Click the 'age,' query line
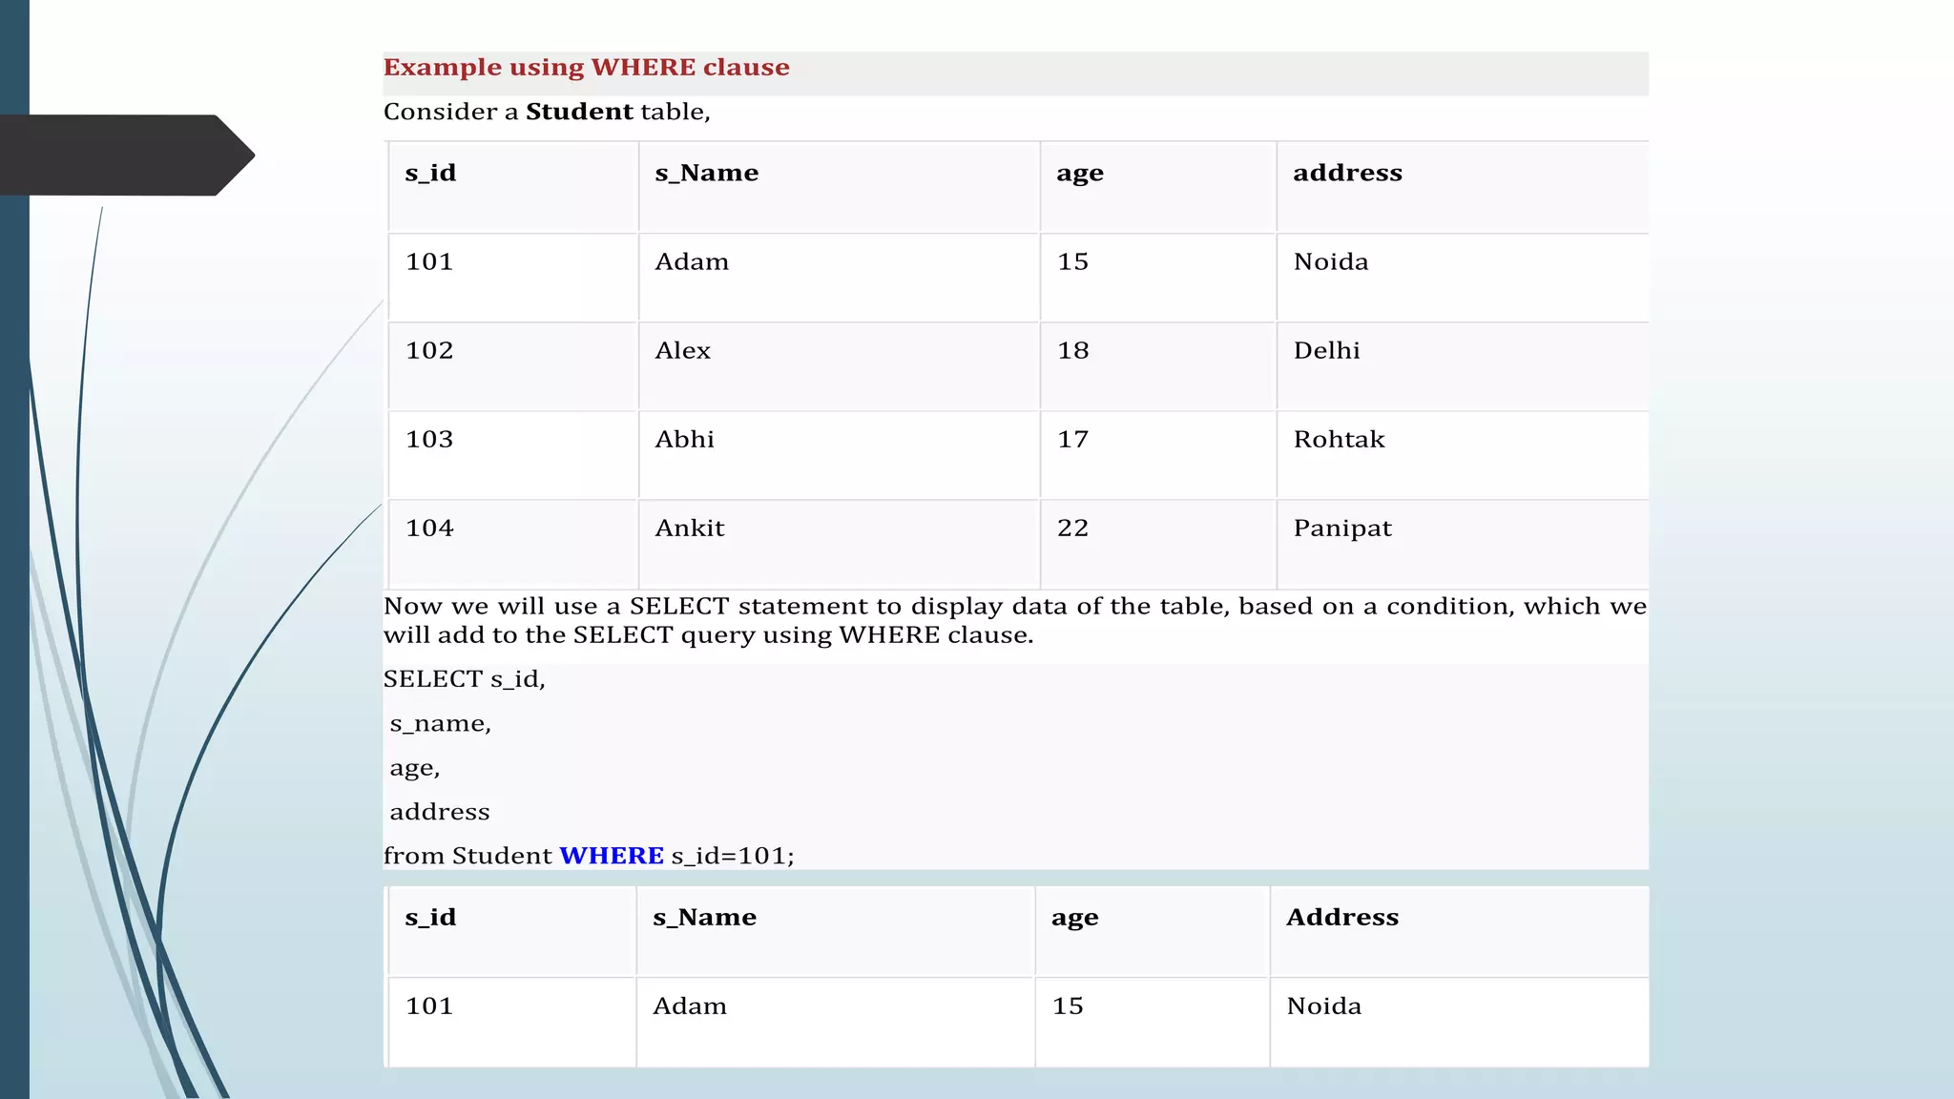 (x=414, y=769)
